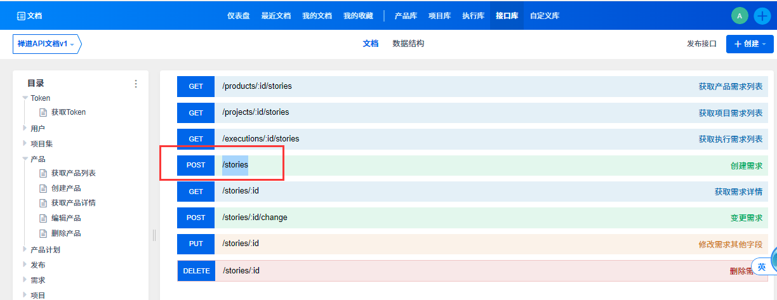Click the 文档 logo icon in header
Image resolution: width=777 pixels, height=300 pixels.
coord(21,16)
